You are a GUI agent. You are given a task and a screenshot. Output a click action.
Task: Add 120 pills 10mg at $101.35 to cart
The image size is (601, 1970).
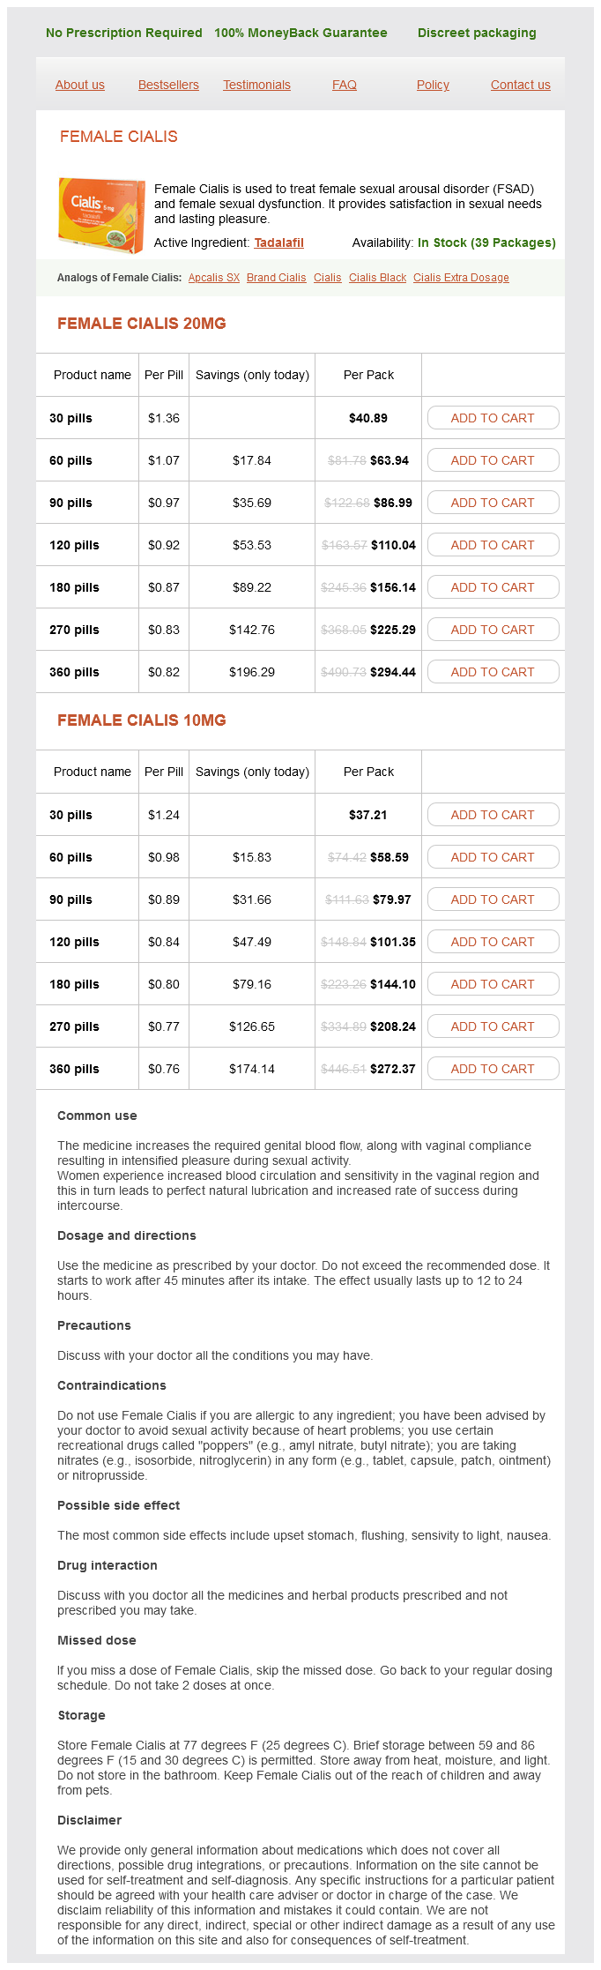pos(493,942)
